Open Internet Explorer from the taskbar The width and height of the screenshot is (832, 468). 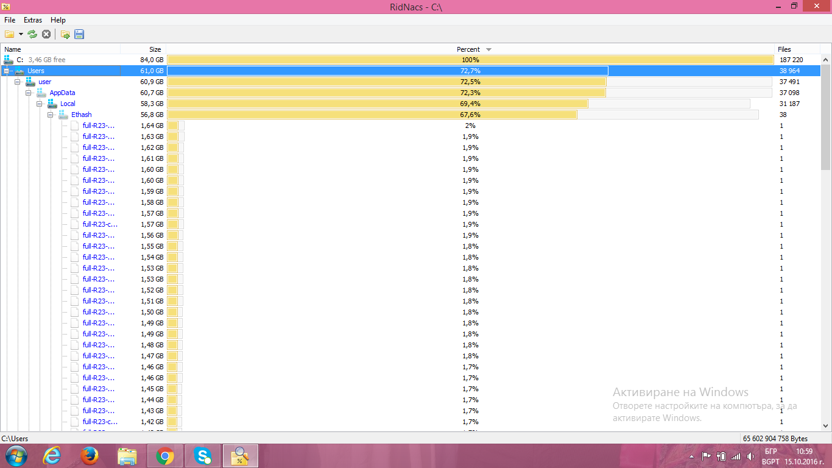tap(52, 455)
